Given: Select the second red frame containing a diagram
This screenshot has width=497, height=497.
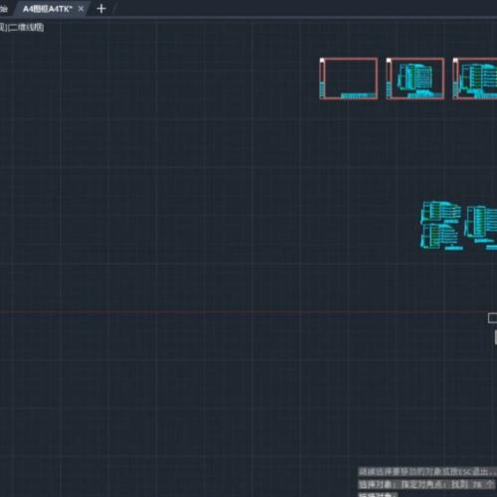Looking at the screenshot, I should (x=415, y=79).
